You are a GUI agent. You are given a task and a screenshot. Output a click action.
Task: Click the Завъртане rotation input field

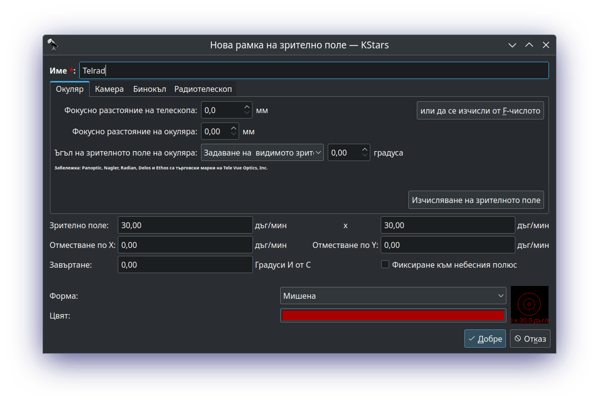click(x=185, y=265)
